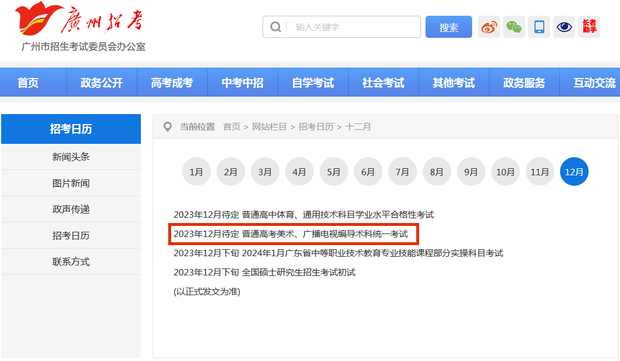Image resolution: width=620 pixels, height=361 pixels.
Task: Type in the 输入关键字 search field
Action: (x=355, y=27)
